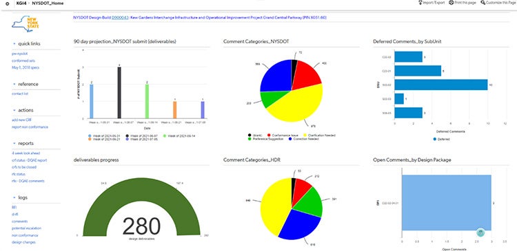Click the Print this page icon
The height and width of the screenshot is (251, 517).
(x=451, y=3)
